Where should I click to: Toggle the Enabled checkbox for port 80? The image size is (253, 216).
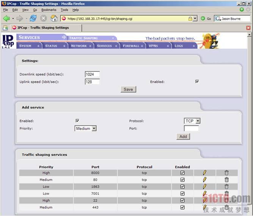(x=182, y=180)
